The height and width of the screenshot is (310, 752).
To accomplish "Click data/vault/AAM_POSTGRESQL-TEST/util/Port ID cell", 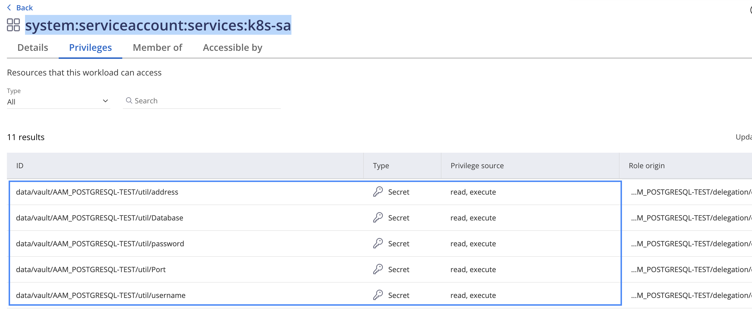I will click(x=91, y=270).
